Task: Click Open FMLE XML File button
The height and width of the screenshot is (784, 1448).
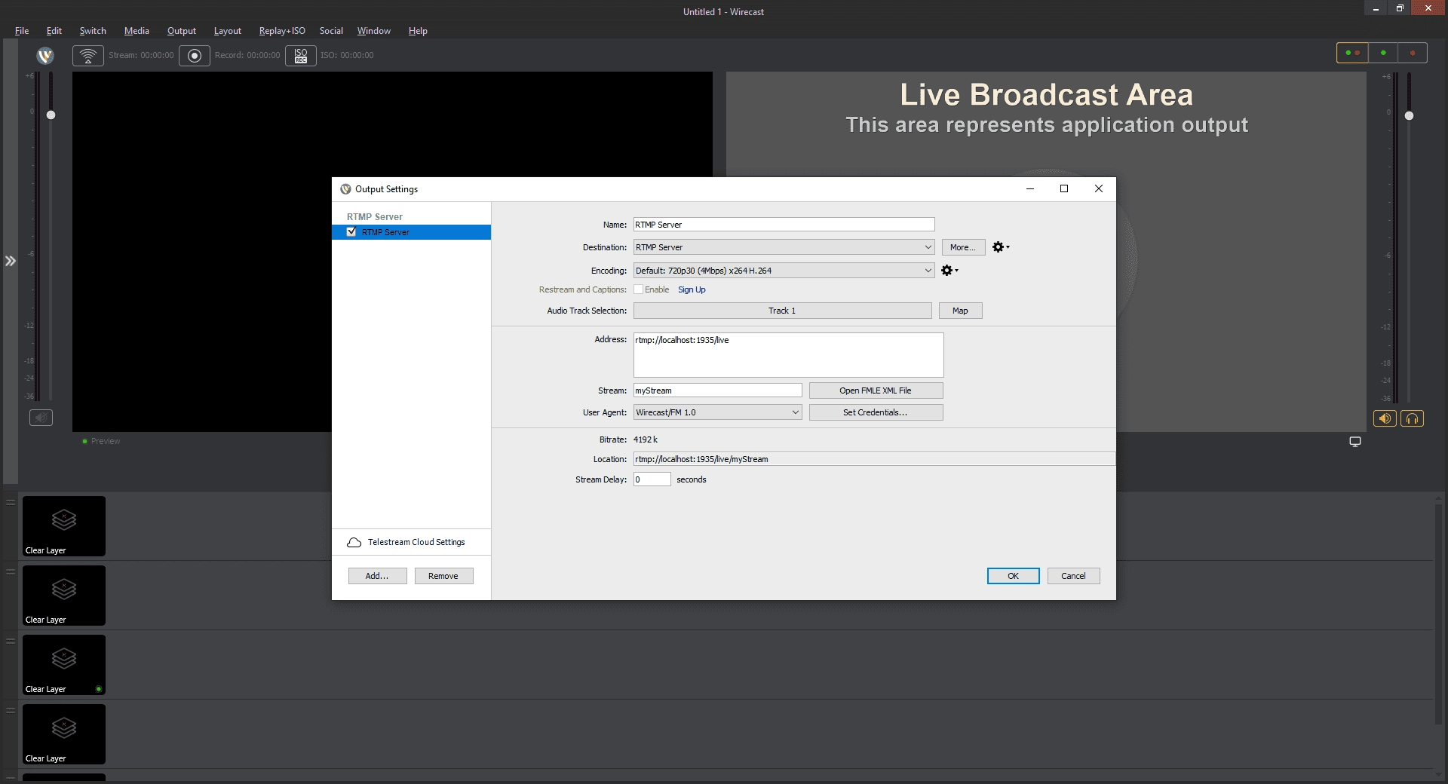Action: (x=876, y=390)
